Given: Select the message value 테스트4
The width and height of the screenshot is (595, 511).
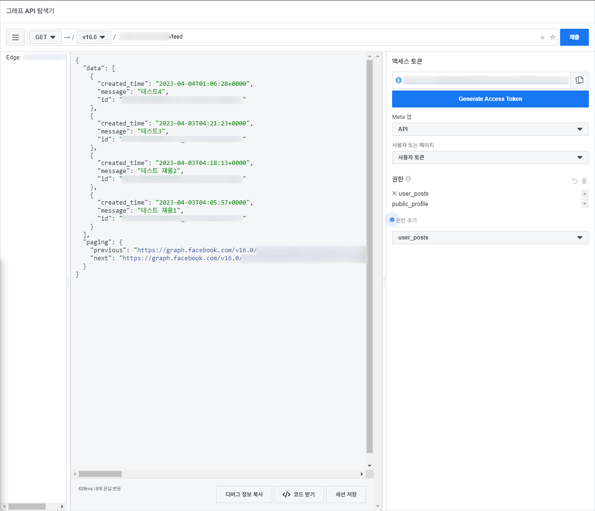Looking at the screenshot, I should click(x=152, y=92).
